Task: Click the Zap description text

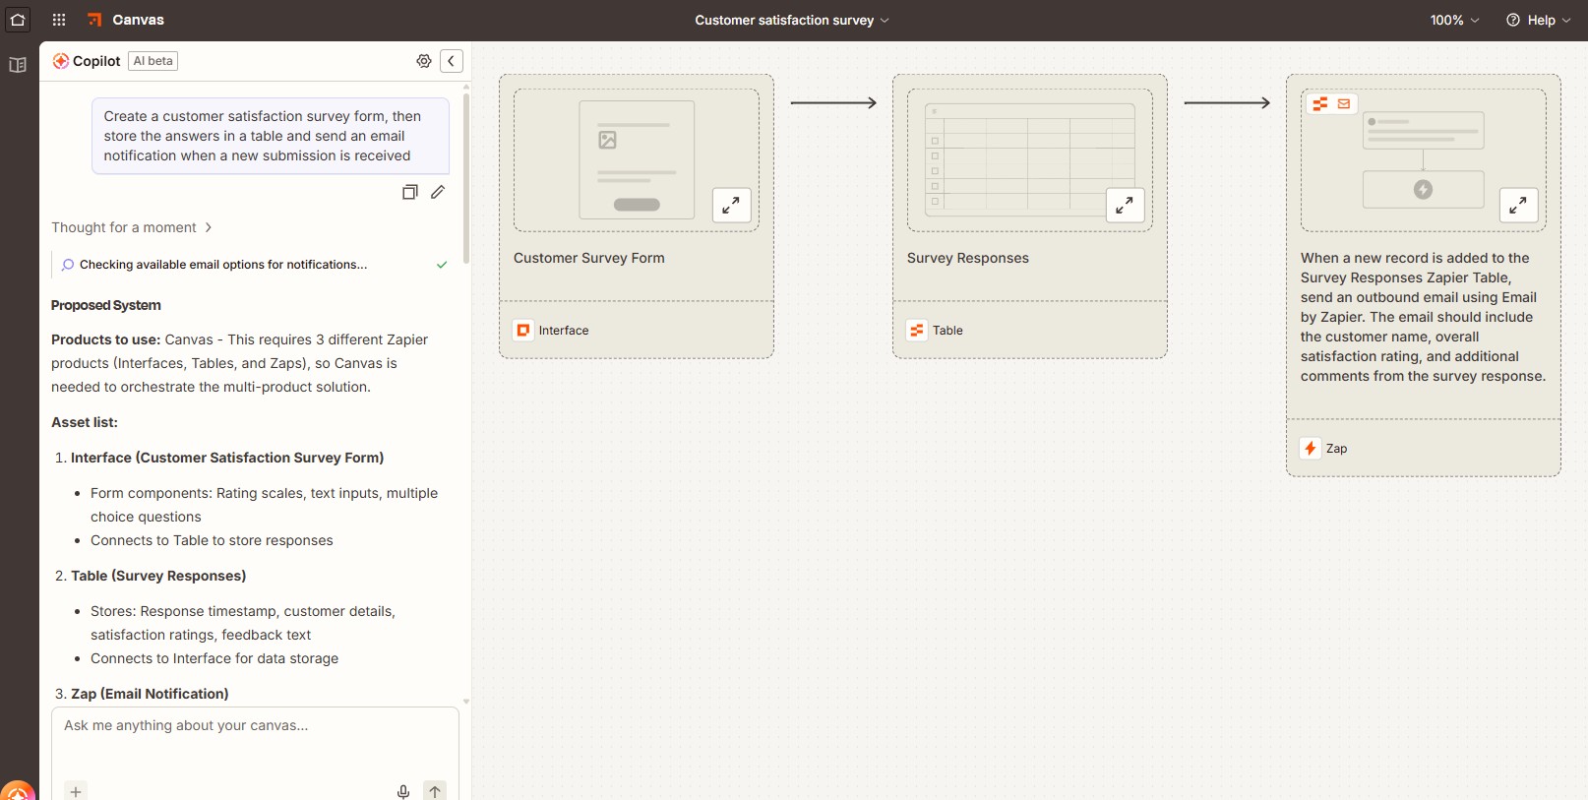Action: click(x=1424, y=317)
